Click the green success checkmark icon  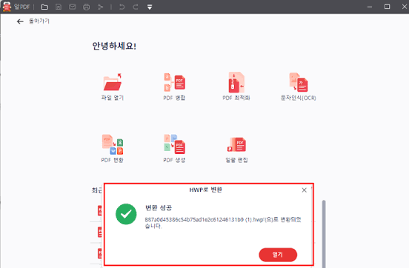pos(126,214)
